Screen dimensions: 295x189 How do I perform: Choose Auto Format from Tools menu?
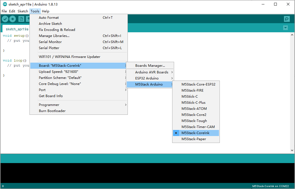tap(79, 18)
